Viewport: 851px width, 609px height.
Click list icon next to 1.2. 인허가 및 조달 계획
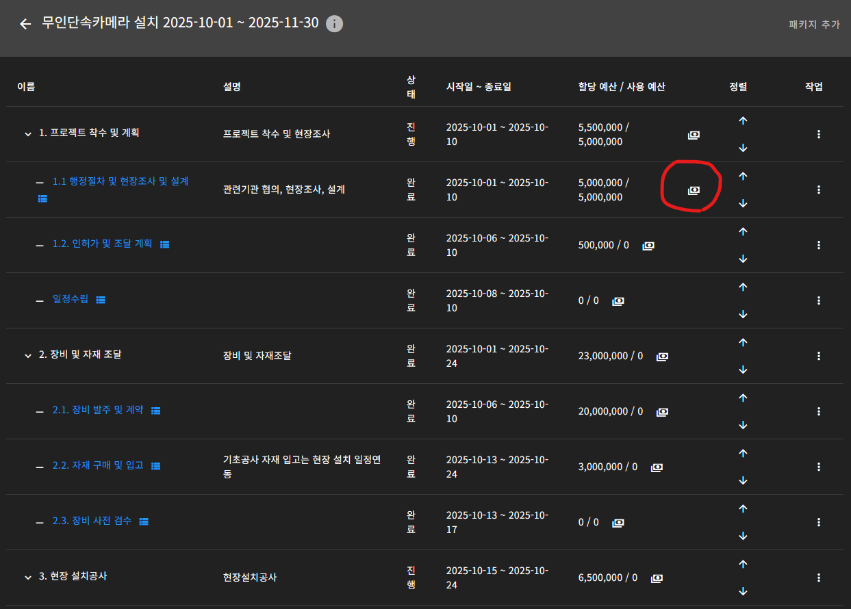pyautogui.click(x=164, y=244)
